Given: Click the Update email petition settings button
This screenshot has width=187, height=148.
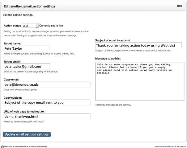Looking at the screenshot, I should tap(27, 134).
